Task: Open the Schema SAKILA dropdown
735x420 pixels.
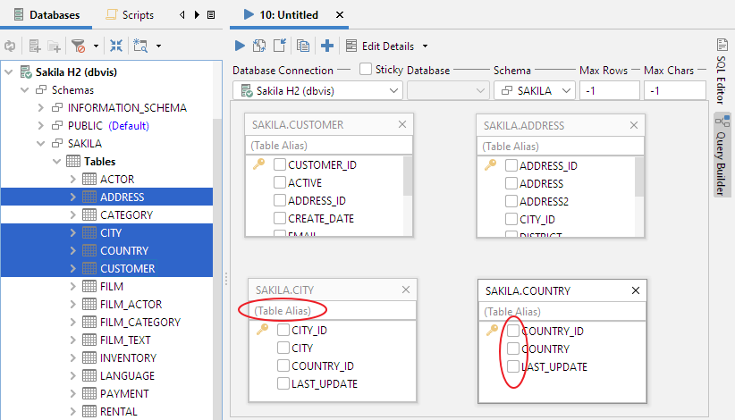Action: click(534, 90)
